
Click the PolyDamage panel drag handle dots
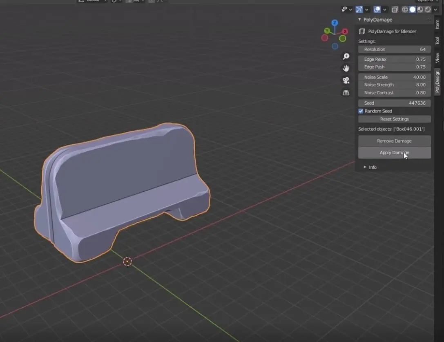tap(430, 20)
